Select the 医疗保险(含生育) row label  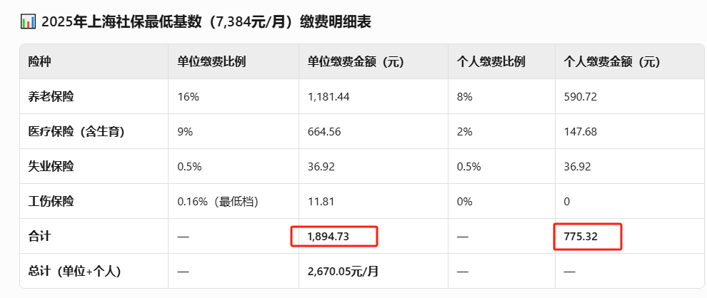pyautogui.click(x=76, y=131)
